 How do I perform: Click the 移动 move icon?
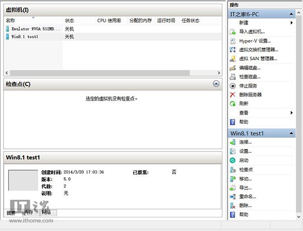(233, 179)
